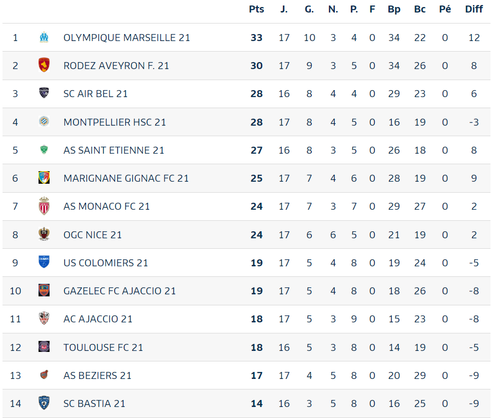Viewport: 494px width, 418px height.
Task: Click the Montpellier HSC club logo
Action: click(44, 121)
